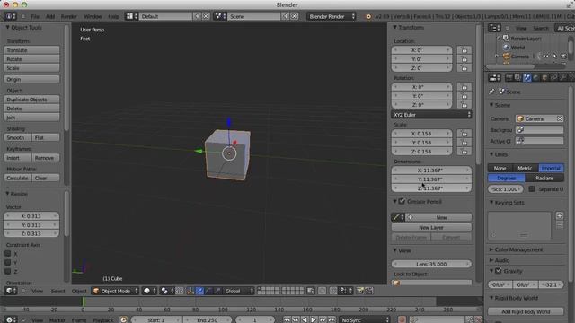Open the Constraints properties tab icon

553,77
